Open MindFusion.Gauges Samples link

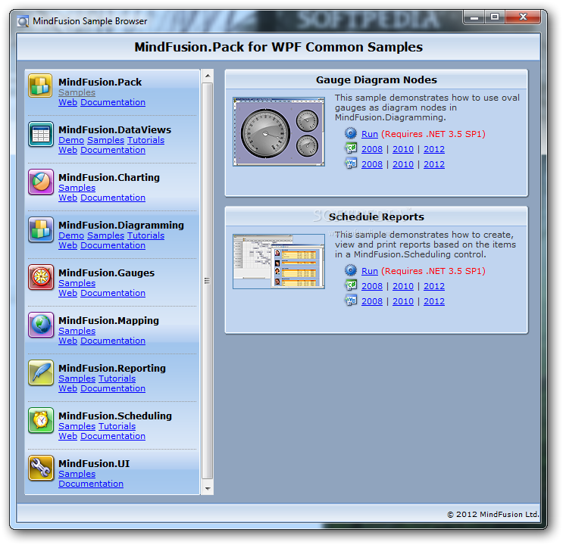tap(77, 283)
